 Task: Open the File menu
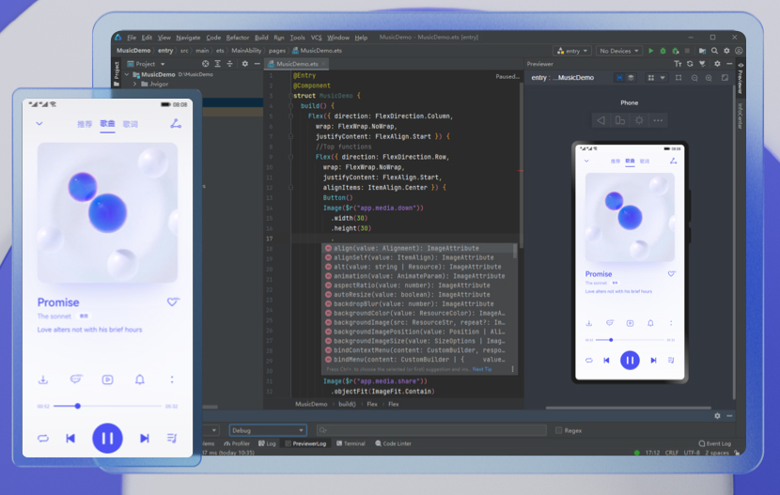[x=132, y=38]
